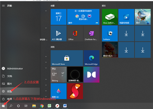This screenshot has width=153, height=109.
Task: Open 文档 documents folder
Action: pos(20,76)
